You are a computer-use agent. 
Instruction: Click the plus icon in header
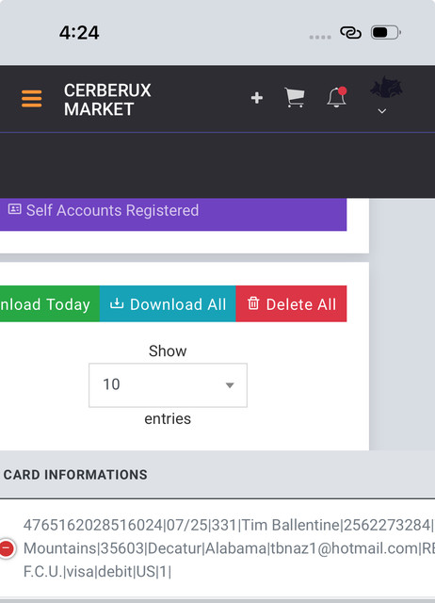point(257,98)
